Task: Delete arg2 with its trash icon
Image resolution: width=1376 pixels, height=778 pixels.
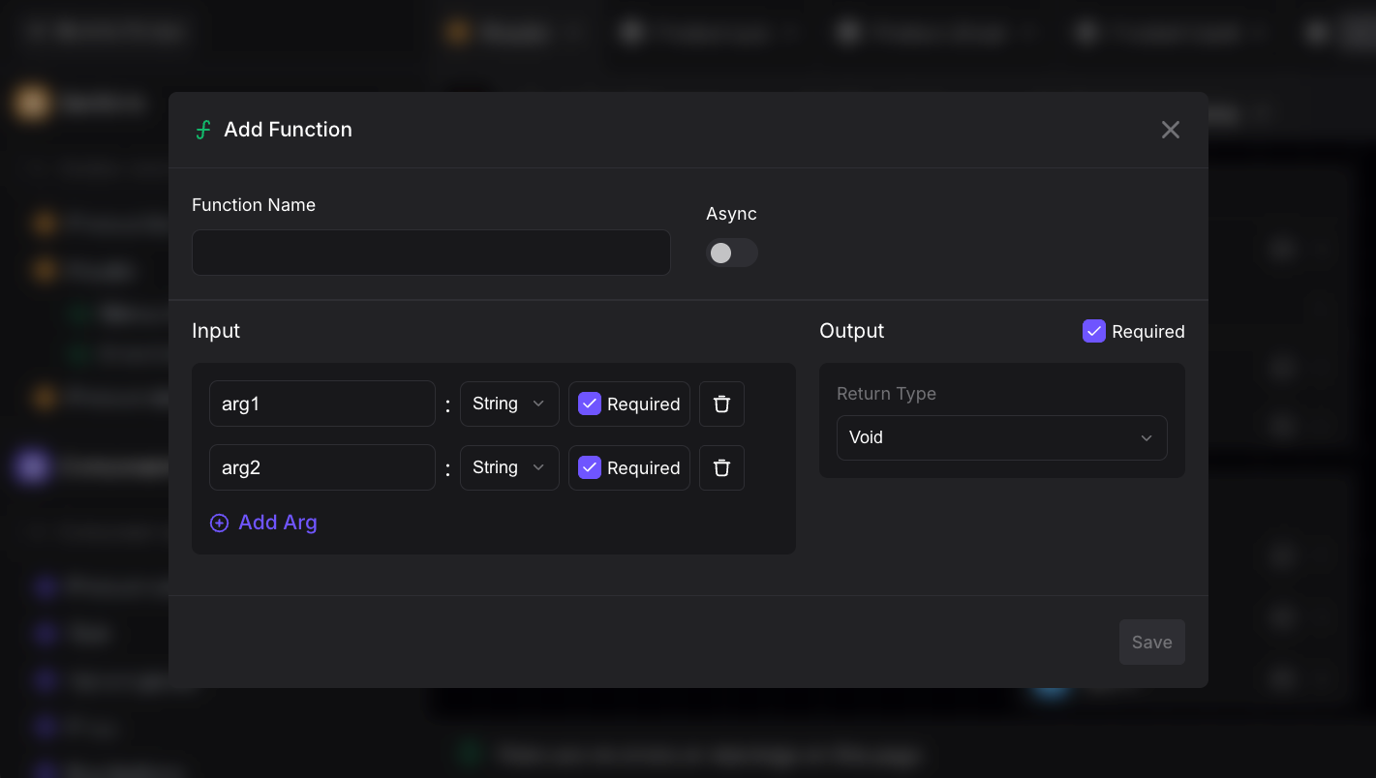Action: click(721, 467)
